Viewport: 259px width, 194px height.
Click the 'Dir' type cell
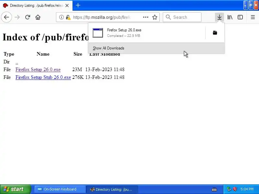pyautogui.click(x=6, y=62)
